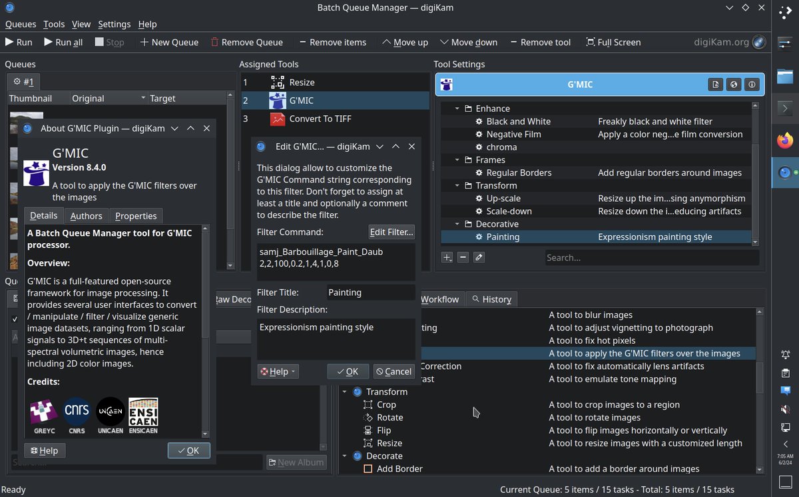Open the Help menu in menu bar
The height and width of the screenshot is (497, 799).
click(x=147, y=24)
